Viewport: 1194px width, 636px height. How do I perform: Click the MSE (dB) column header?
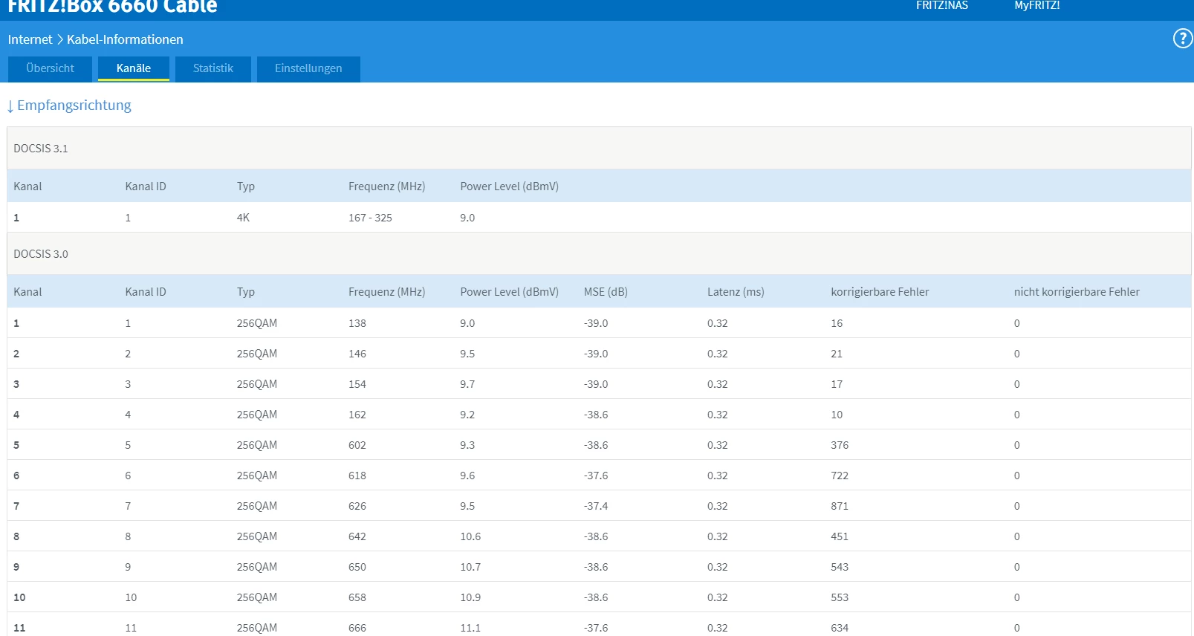tap(606, 292)
